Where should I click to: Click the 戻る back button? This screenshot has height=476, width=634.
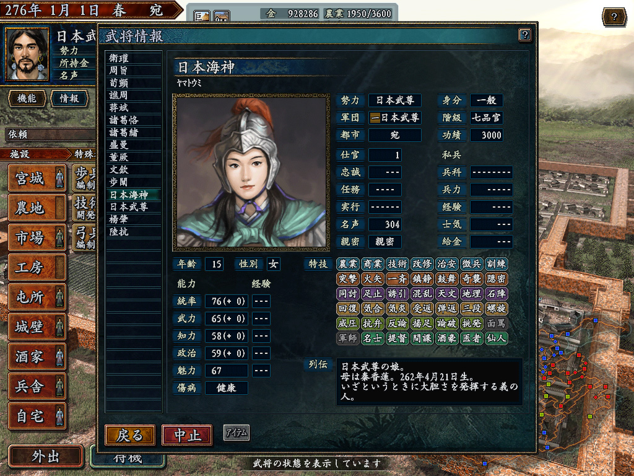(130, 435)
